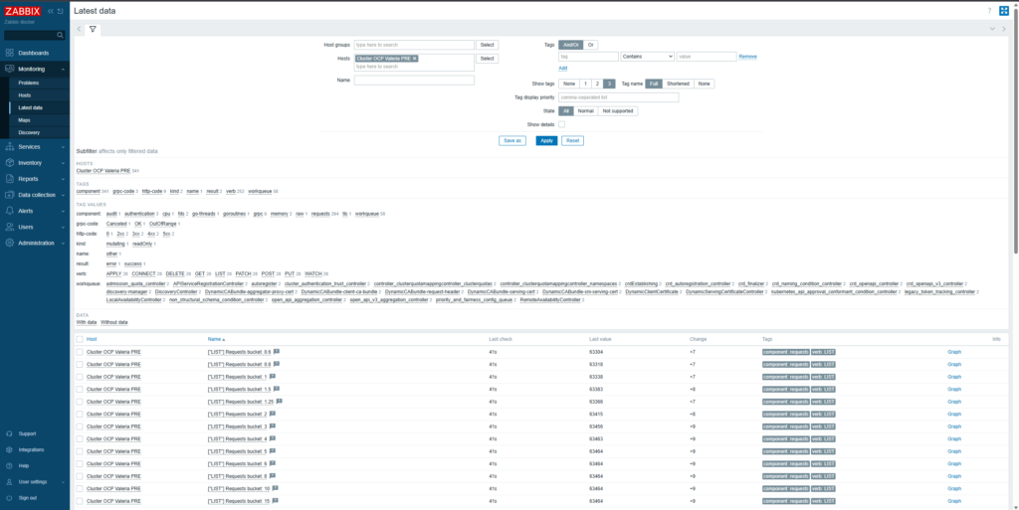Collapse the Monitoring menu section

point(63,69)
